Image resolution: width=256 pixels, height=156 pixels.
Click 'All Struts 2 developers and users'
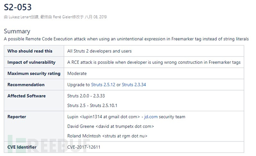pyautogui.click(x=99, y=51)
